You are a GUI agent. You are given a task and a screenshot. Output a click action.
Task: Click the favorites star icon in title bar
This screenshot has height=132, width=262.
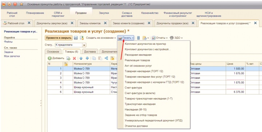pos(21,4)
